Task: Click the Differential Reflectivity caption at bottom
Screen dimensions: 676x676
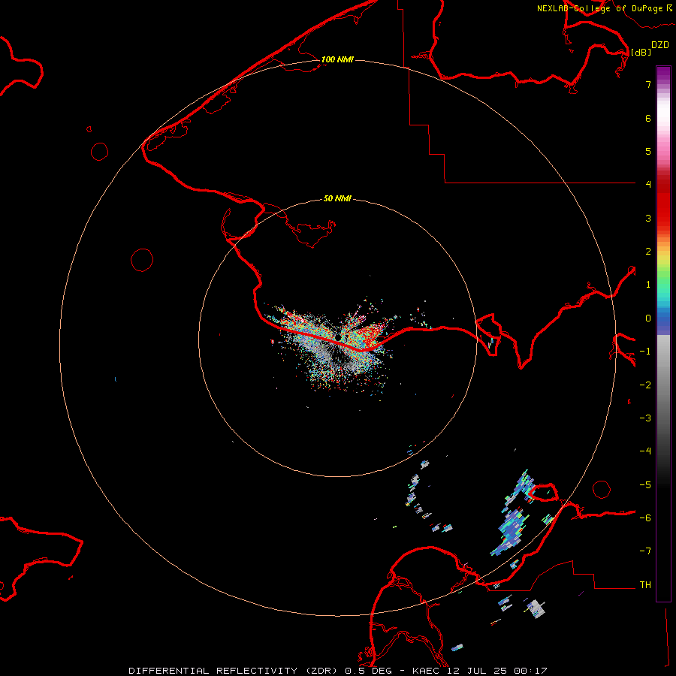Action: 338,671
